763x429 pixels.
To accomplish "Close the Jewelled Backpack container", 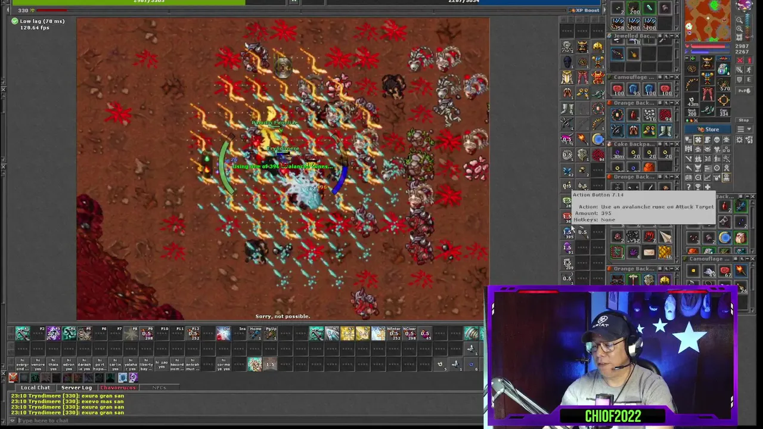I will click(677, 36).
